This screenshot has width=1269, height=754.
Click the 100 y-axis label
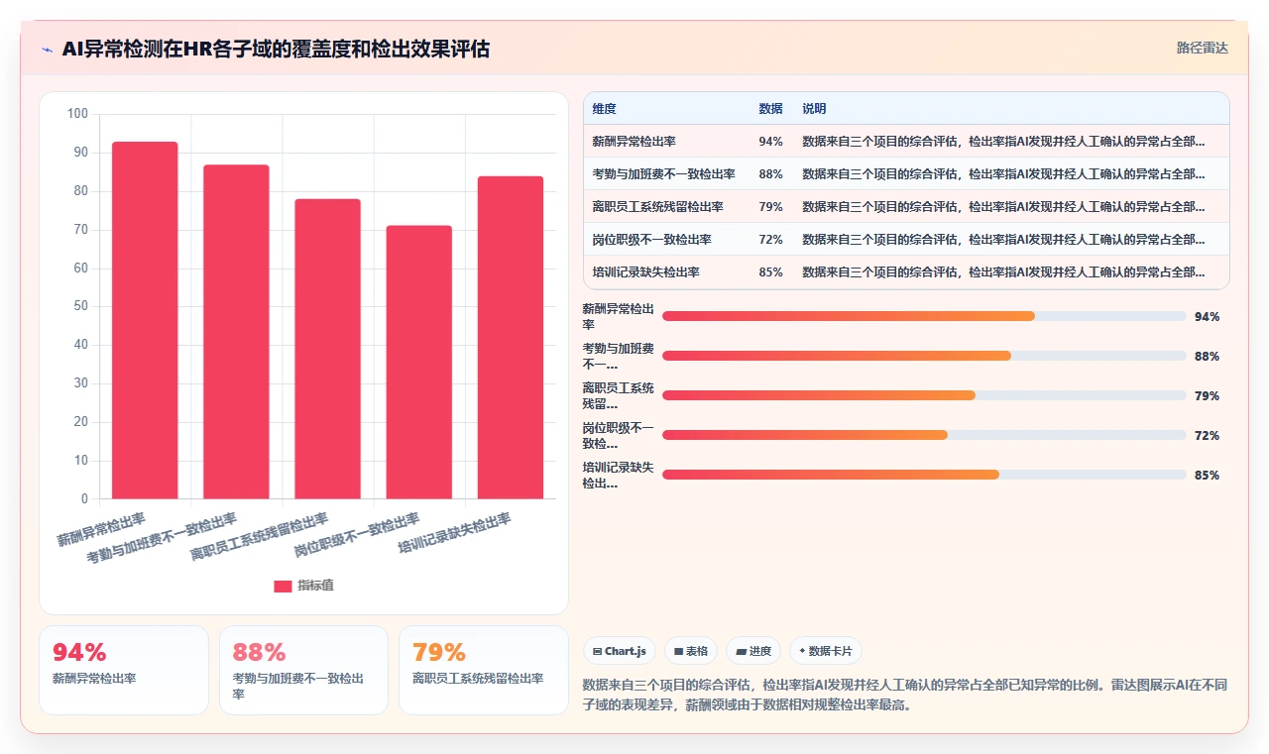pyautogui.click(x=77, y=114)
